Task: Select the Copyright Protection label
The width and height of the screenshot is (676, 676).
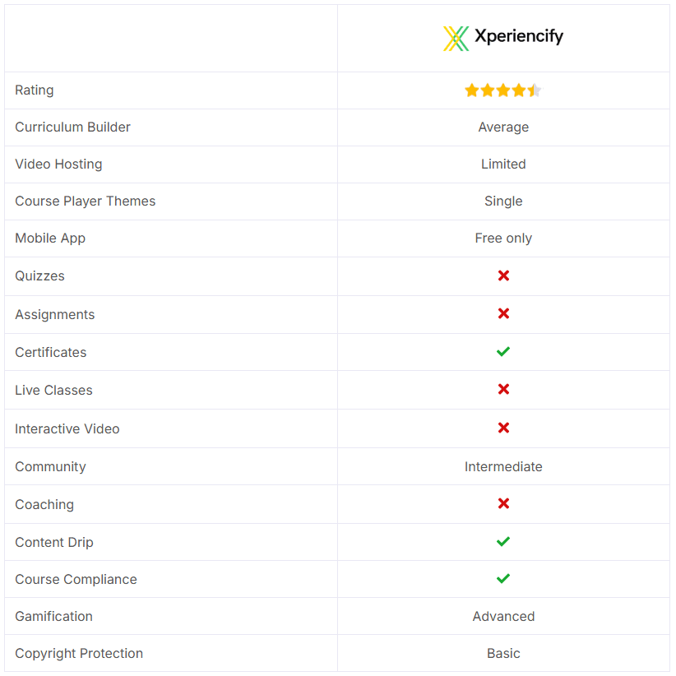Action: 79,654
